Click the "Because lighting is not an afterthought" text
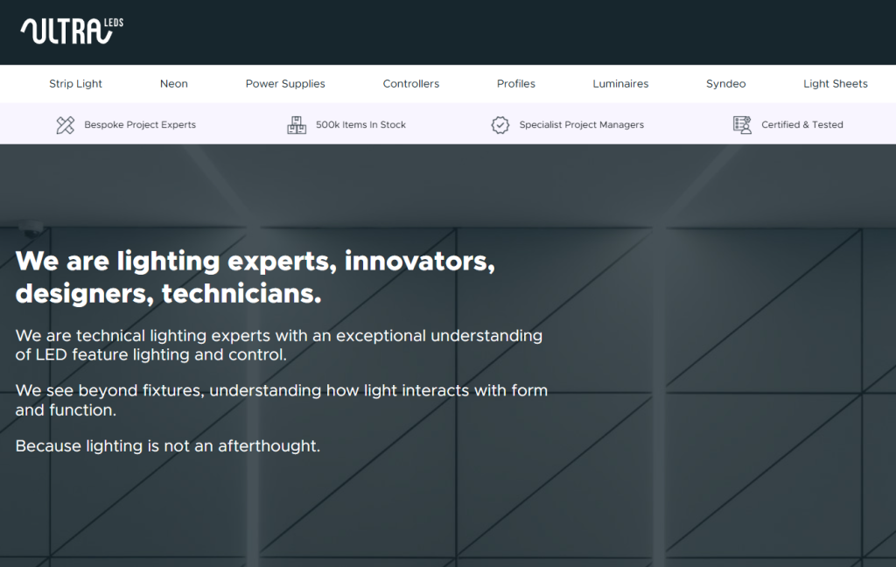 click(168, 446)
